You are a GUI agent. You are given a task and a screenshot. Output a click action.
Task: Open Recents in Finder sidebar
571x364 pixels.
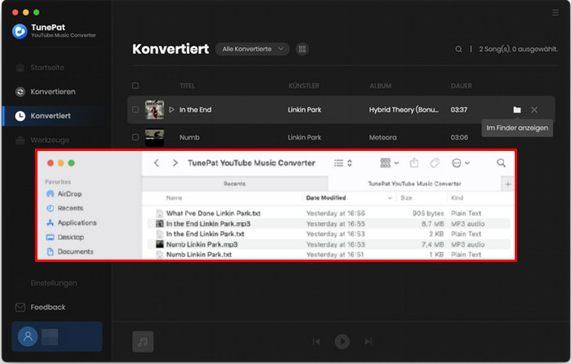64,208
